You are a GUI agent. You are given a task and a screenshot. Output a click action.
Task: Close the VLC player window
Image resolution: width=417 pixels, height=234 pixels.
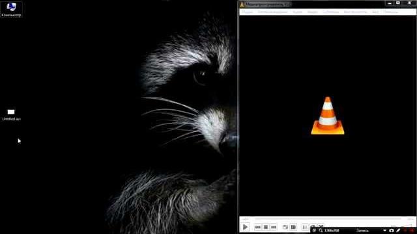point(410,3)
